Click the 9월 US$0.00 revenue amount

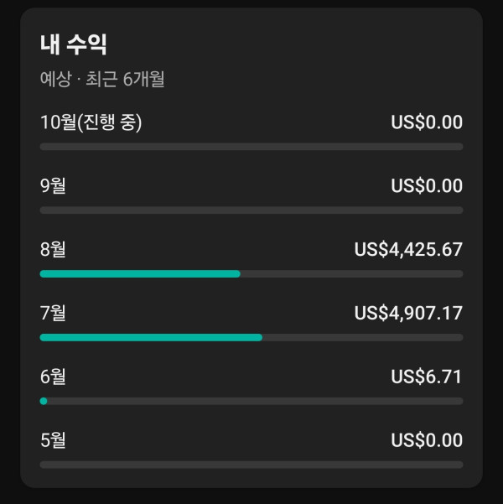[427, 185]
